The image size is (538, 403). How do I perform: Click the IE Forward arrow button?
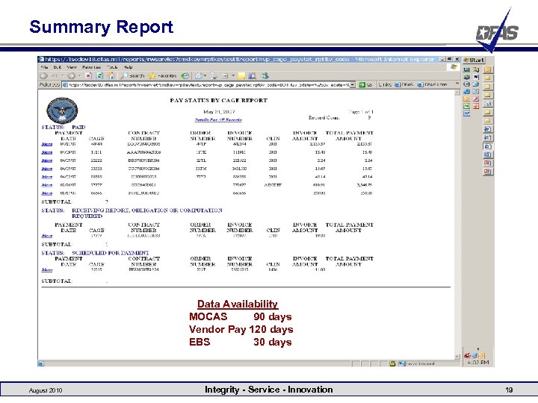tap(72, 75)
